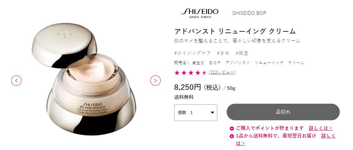Select the SHISEIDO BOP brand link
353x150 pixels.
coord(249,13)
